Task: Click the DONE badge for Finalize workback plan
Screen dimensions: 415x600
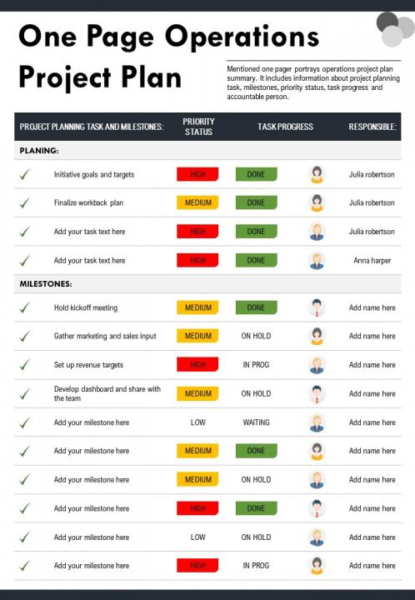Action: coord(257,202)
